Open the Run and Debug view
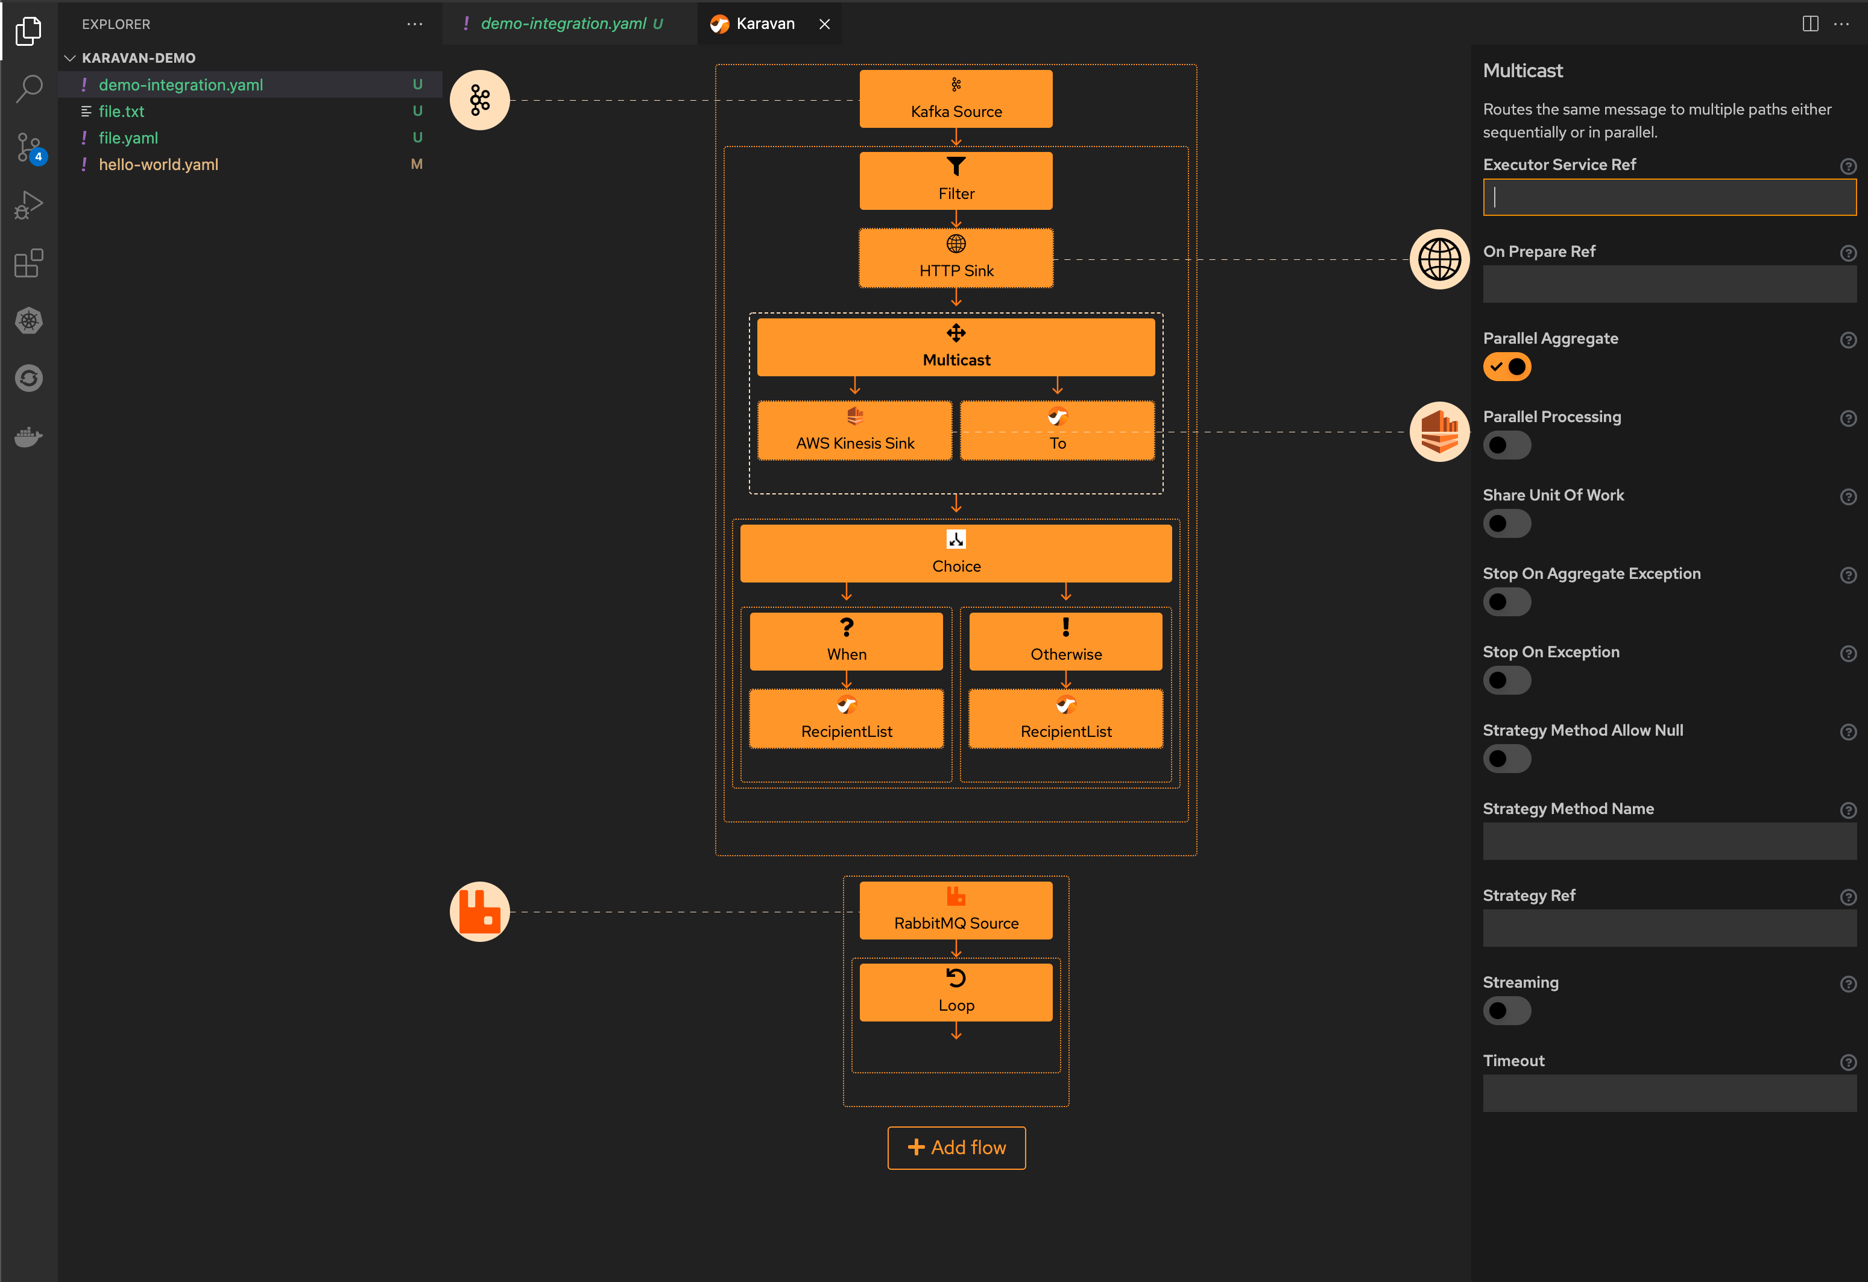1868x1282 pixels. 29,204
